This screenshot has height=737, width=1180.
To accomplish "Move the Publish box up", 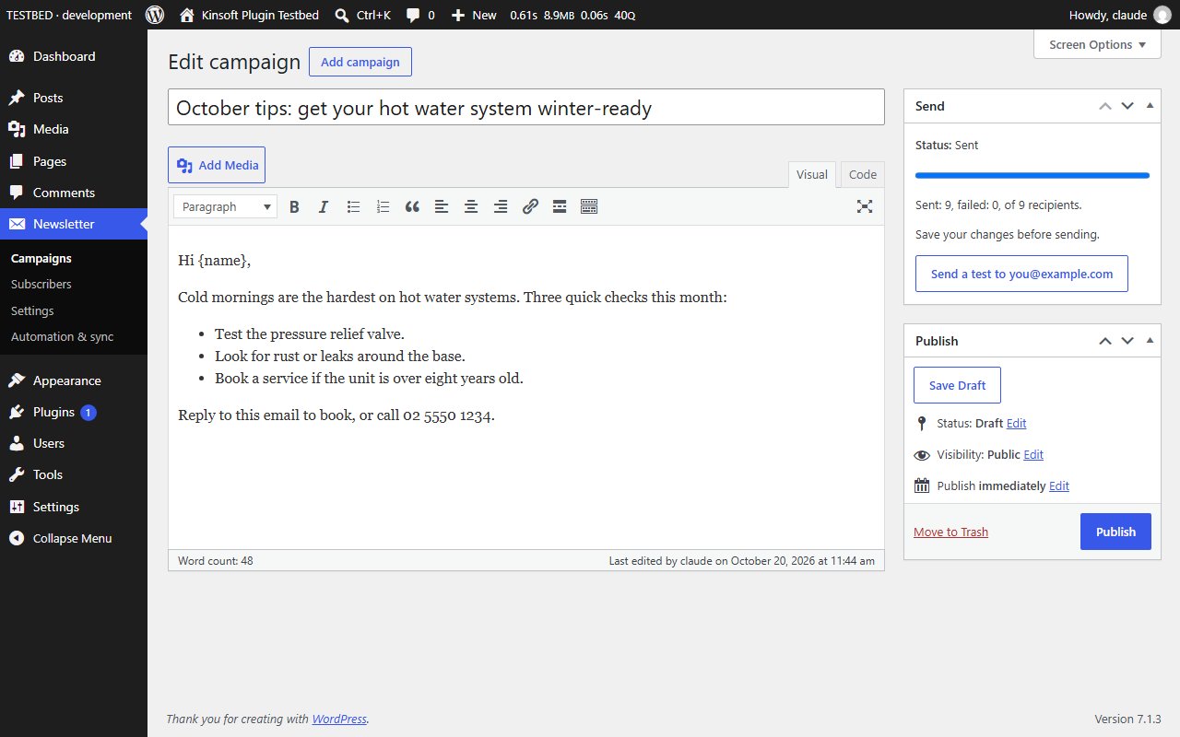I will pos(1105,341).
